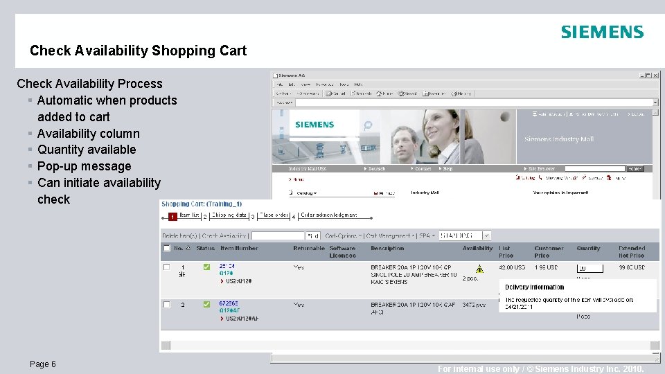Image resolution: width=665 pixels, height=374 pixels.
Task: Open the View menu in browser
Action: [x=305, y=84]
